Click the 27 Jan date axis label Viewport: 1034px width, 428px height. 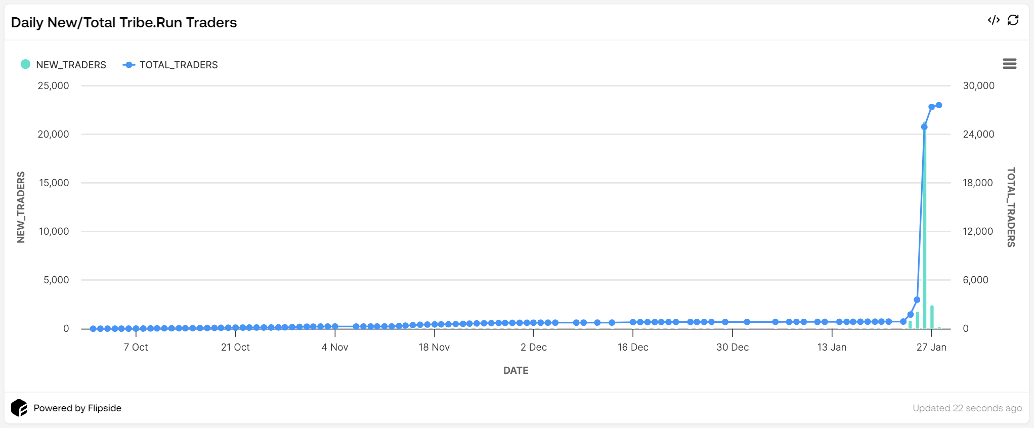point(931,347)
